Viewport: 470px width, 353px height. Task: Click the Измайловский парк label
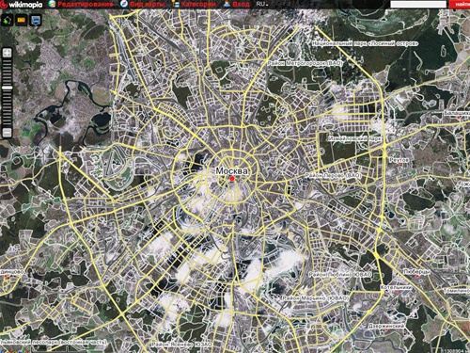click(354, 138)
